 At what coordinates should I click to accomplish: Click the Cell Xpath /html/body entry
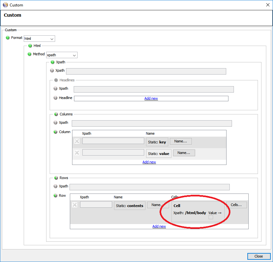[190, 213]
